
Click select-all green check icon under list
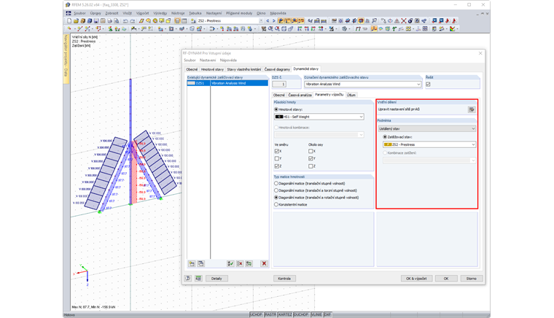[x=230, y=263]
